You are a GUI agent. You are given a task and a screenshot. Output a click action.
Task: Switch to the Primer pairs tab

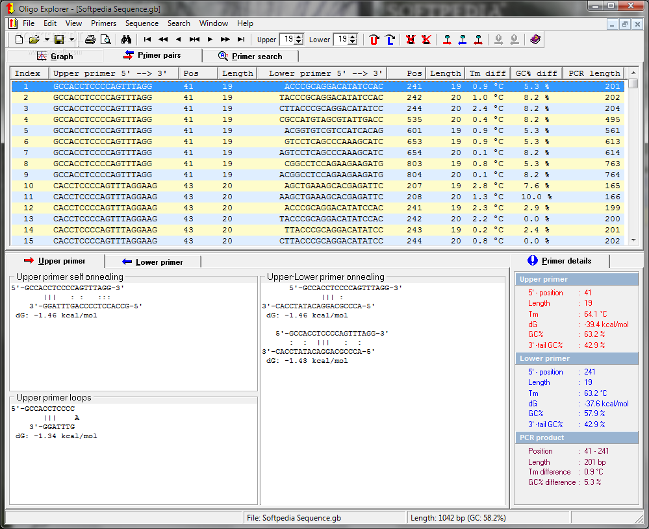152,55
